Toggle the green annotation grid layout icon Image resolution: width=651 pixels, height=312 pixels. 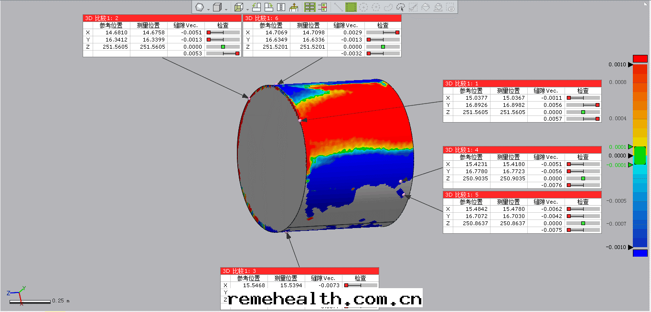(x=309, y=7)
